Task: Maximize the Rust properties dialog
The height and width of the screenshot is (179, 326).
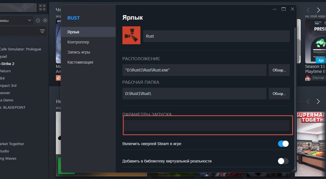Action: point(283,9)
